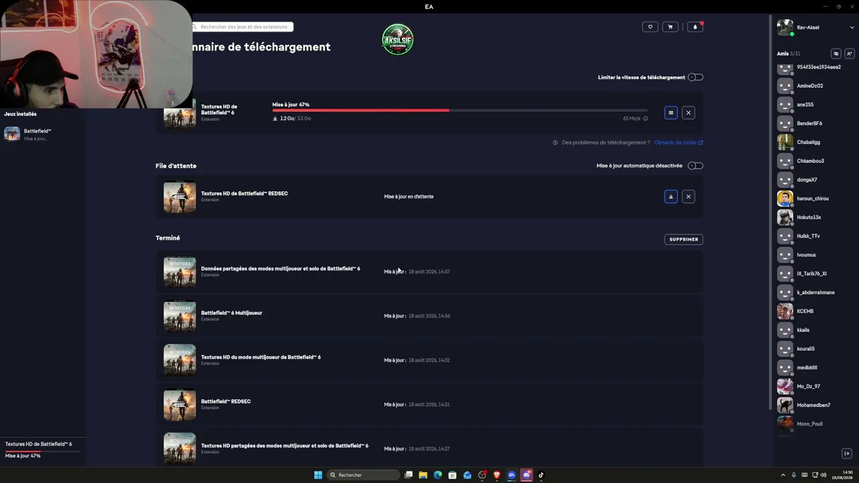
Task: Select Battlefield in the installed games list
Action: point(42,134)
